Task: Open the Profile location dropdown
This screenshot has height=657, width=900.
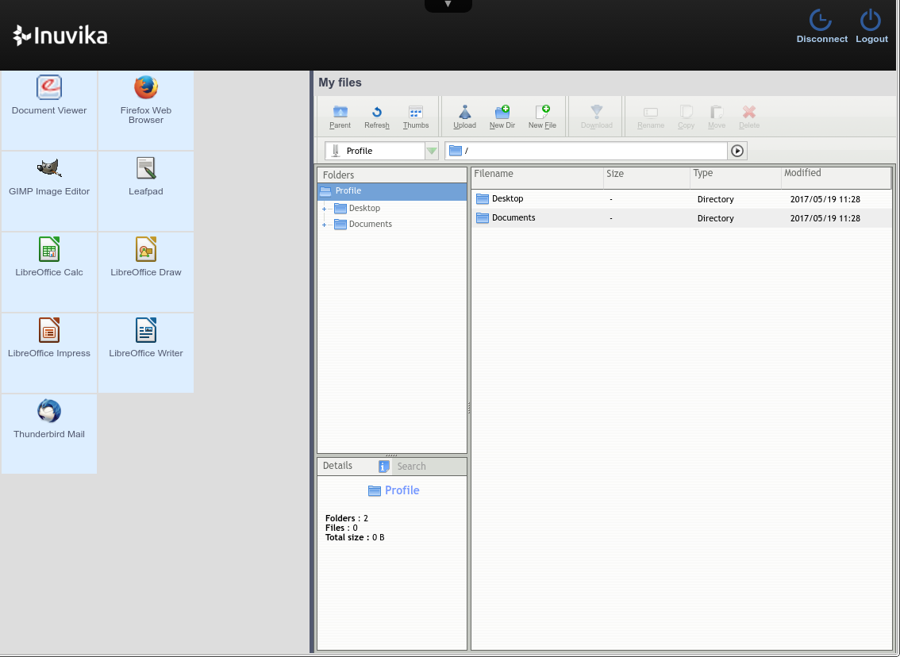Action: click(x=431, y=151)
